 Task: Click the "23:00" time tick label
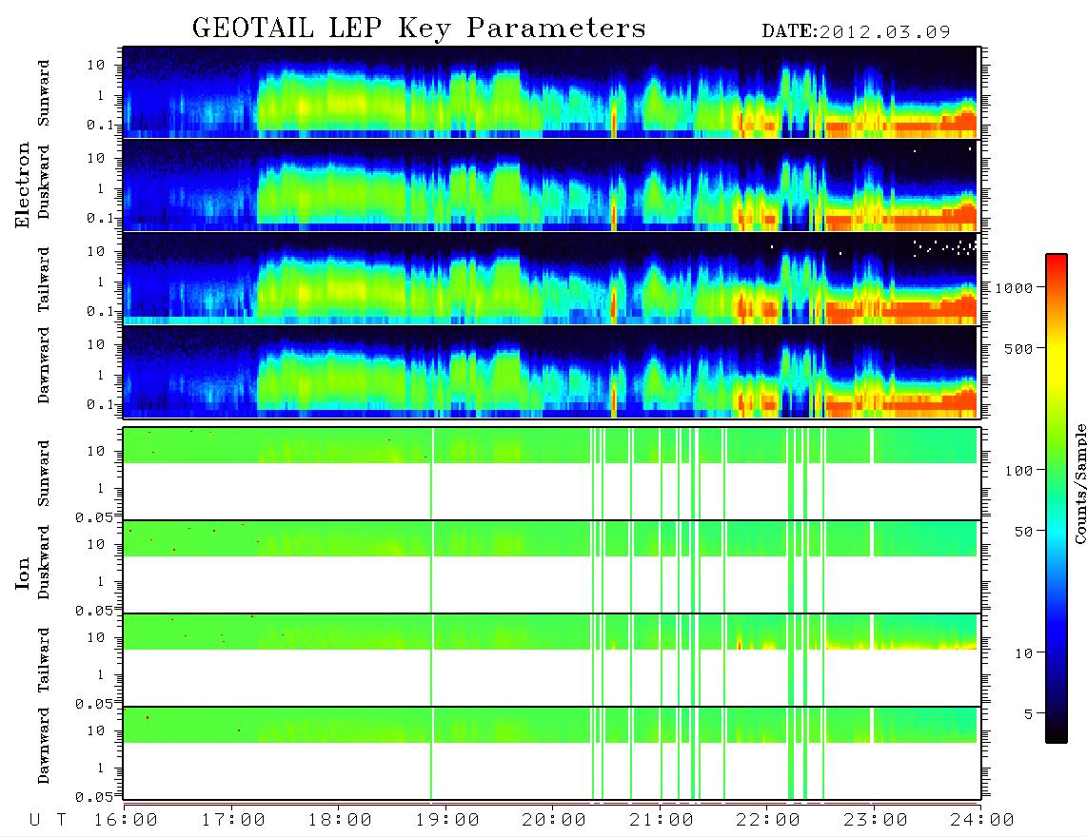(x=876, y=821)
